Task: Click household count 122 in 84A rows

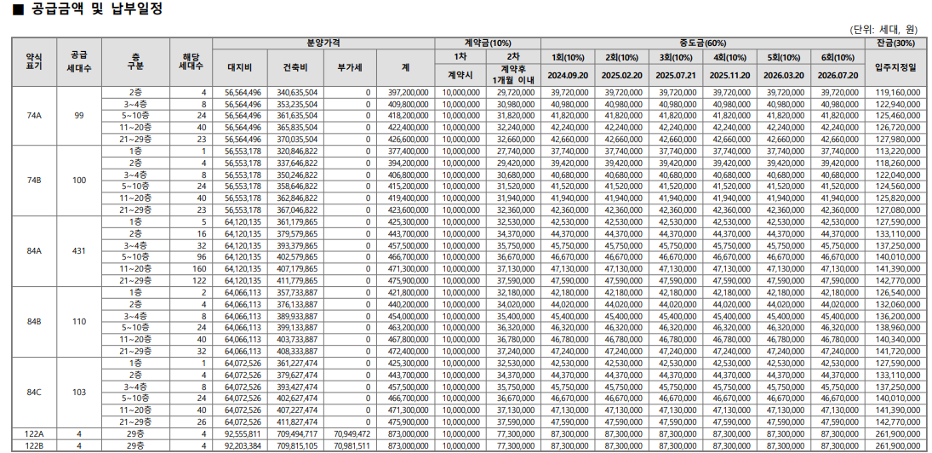Action: pos(199,281)
